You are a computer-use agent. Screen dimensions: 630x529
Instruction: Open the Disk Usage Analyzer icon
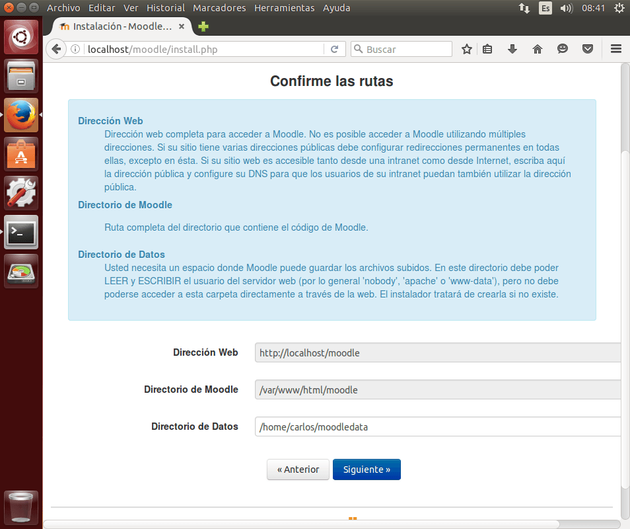coord(21,271)
